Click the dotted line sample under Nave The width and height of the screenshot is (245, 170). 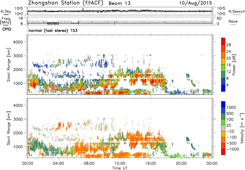[x=233, y=25]
